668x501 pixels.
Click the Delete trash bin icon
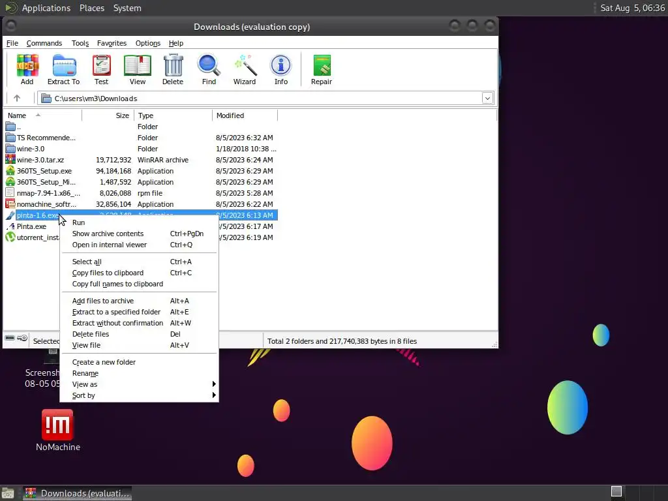coord(173,66)
